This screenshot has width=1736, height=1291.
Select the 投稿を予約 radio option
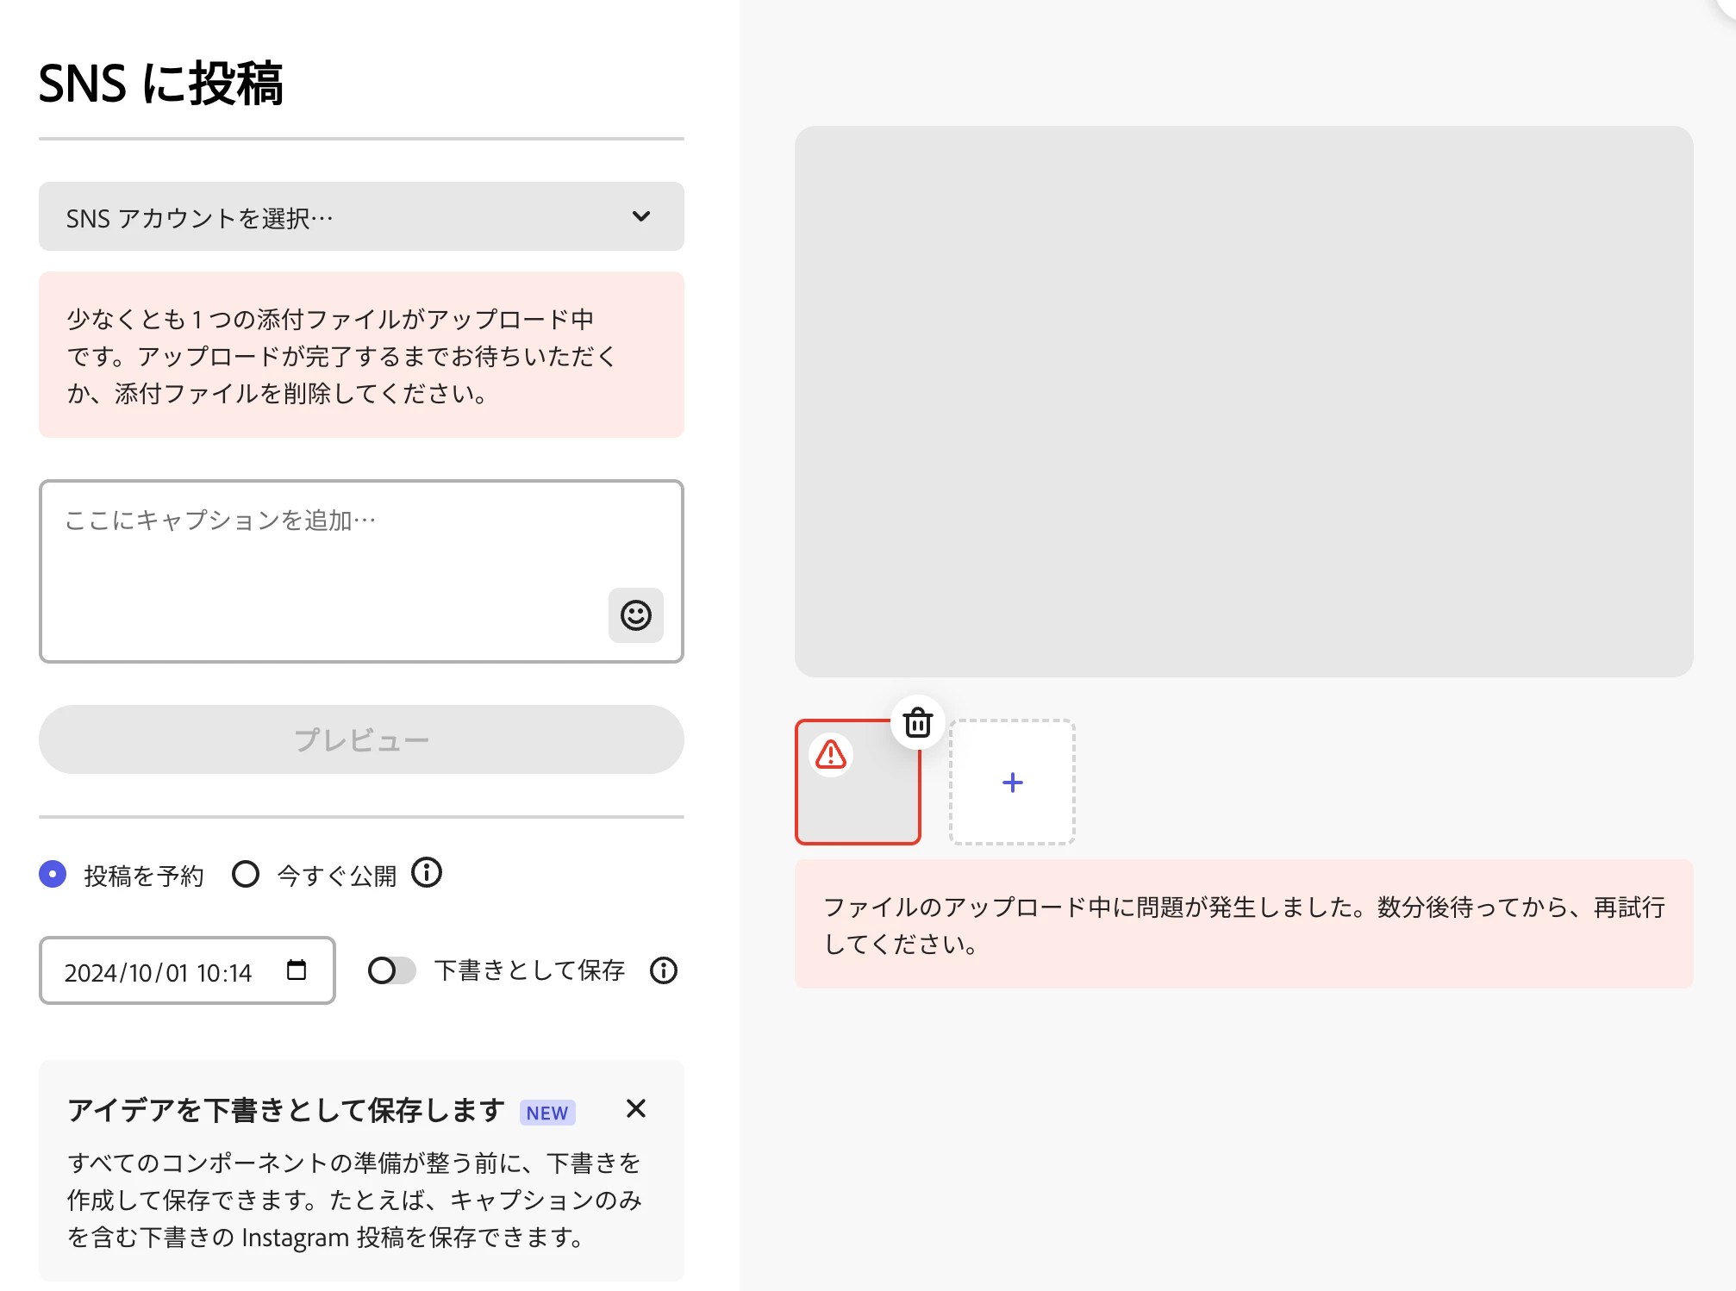[x=53, y=874]
